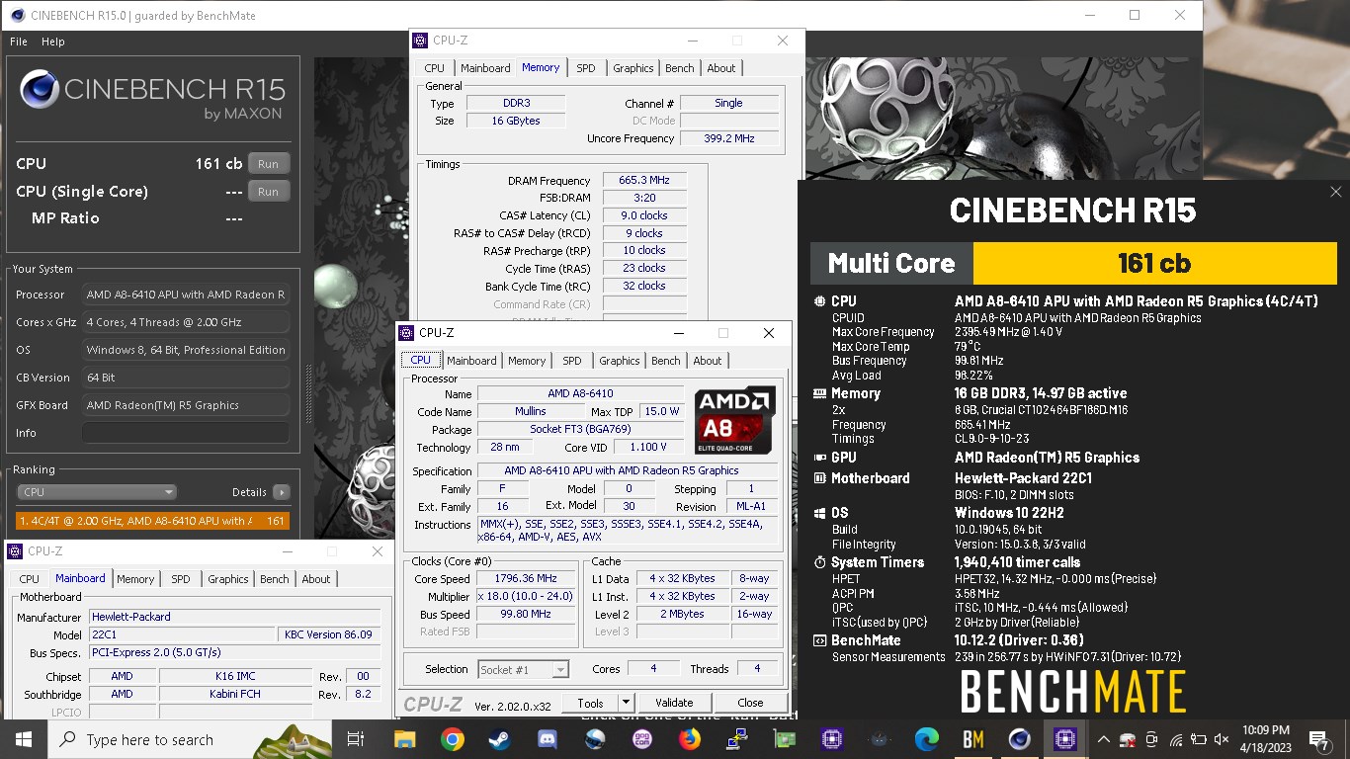Viewport: 1350px width, 759px height.
Task: Select the 4C/4T ranking result row
Action: click(152, 521)
